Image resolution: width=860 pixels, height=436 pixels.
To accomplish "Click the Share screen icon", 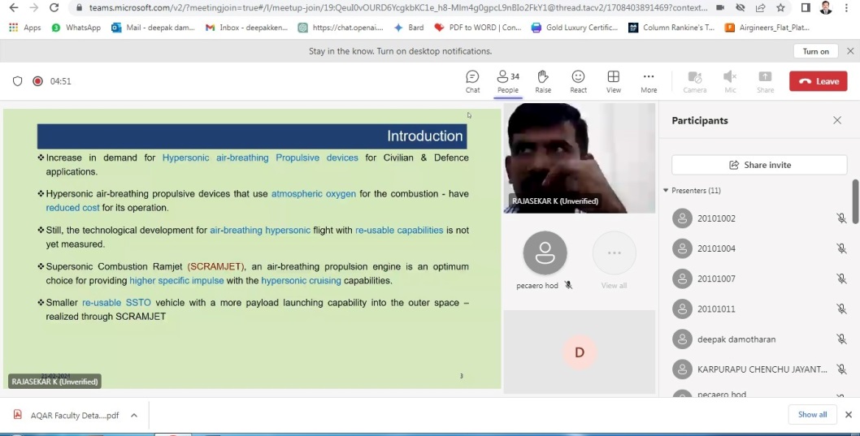I will pos(765,80).
